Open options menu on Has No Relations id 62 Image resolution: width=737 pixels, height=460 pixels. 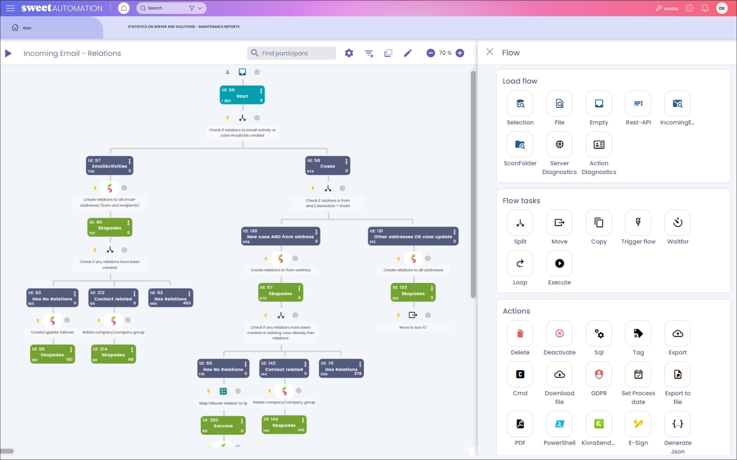[75, 293]
